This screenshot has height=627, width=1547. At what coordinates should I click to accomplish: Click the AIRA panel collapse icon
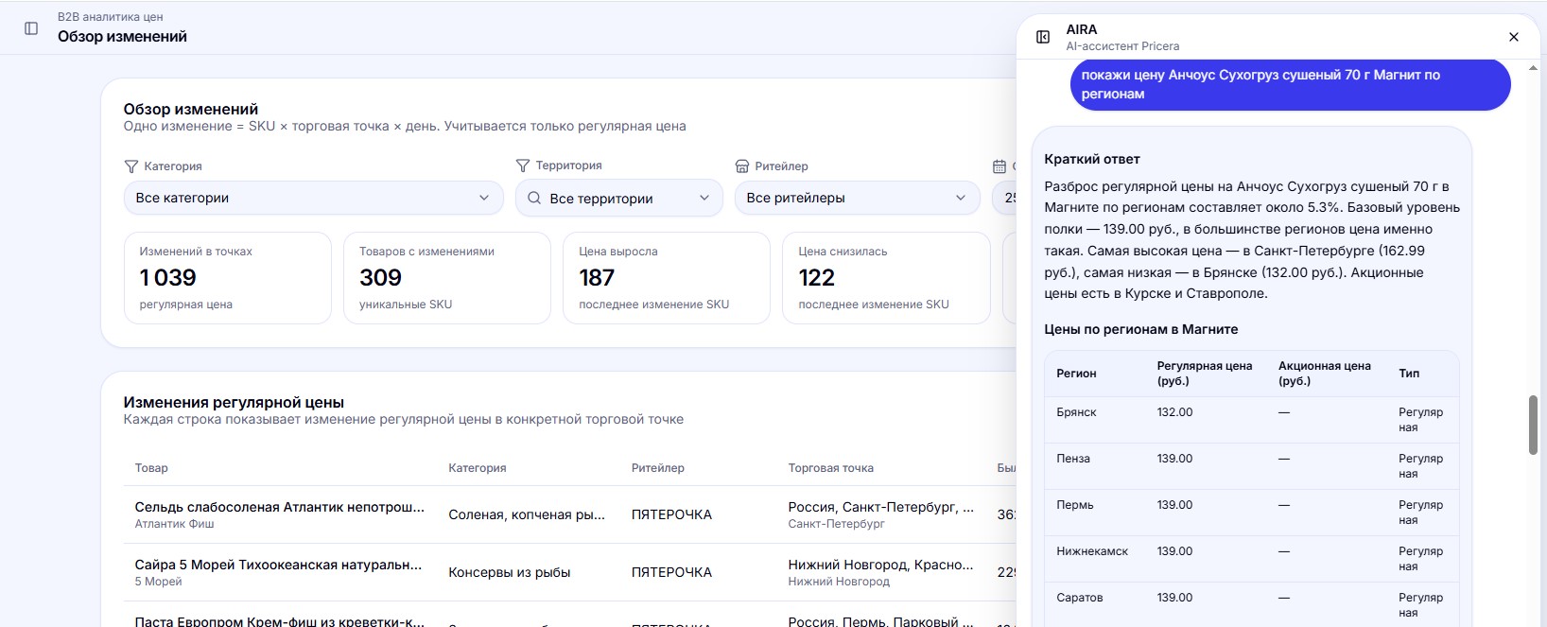(1043, 37)
